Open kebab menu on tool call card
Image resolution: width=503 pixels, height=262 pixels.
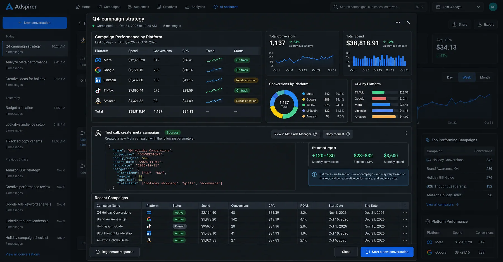(x=406, y=134)
